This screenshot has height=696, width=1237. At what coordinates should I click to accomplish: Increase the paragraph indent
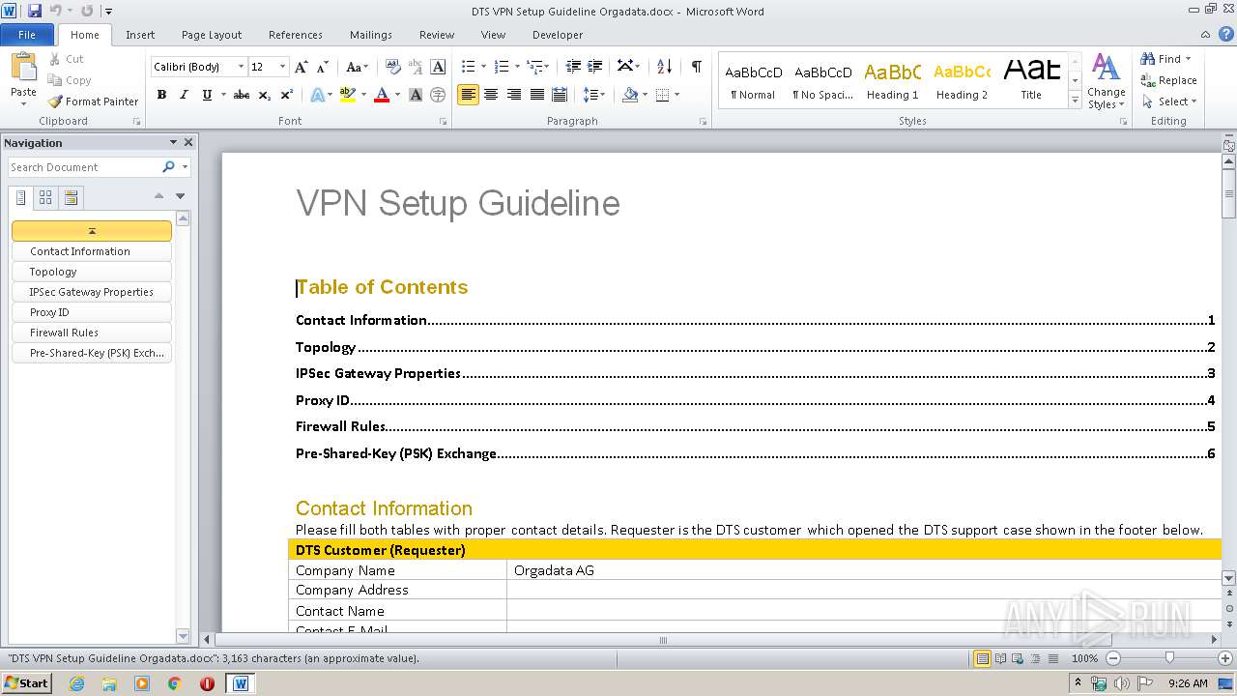(595, 67)
